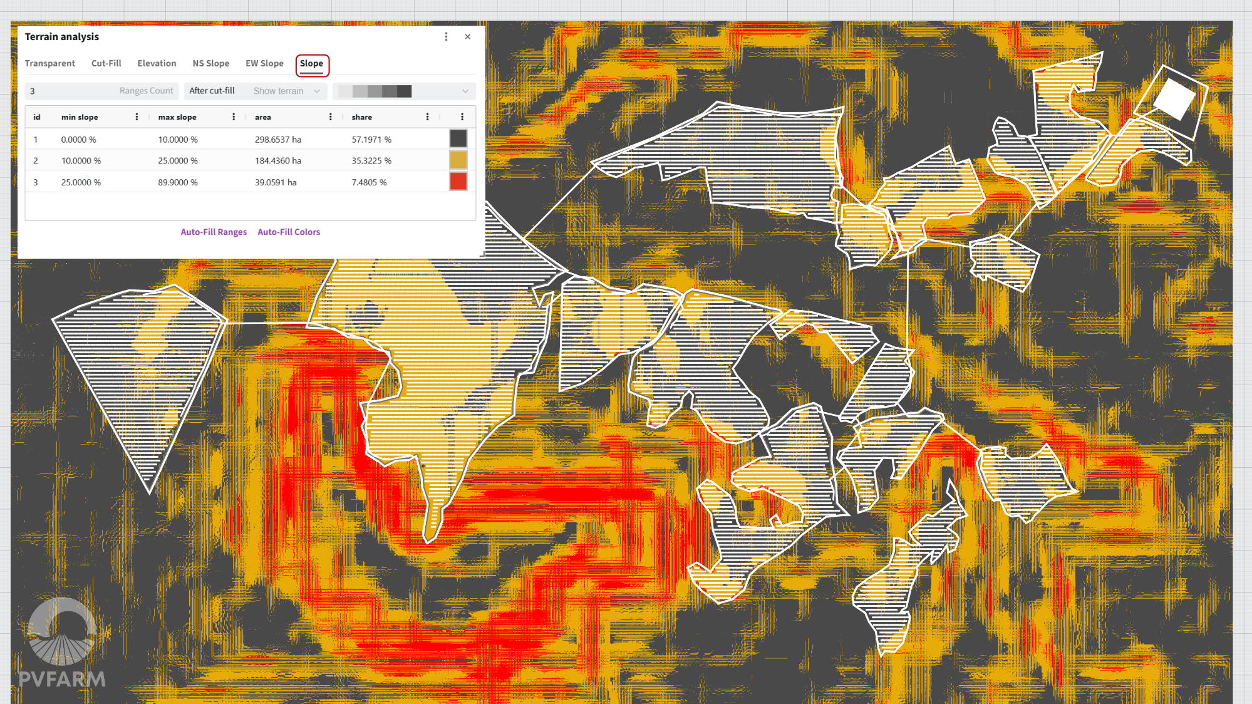Close the Terrain analysis panel
The image size is (1252, 704).
click(x=467, y=37)
